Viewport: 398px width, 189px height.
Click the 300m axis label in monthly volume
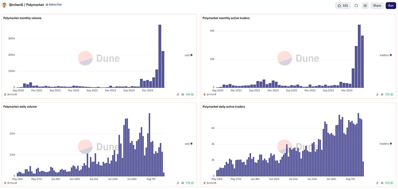pos(12,38)
